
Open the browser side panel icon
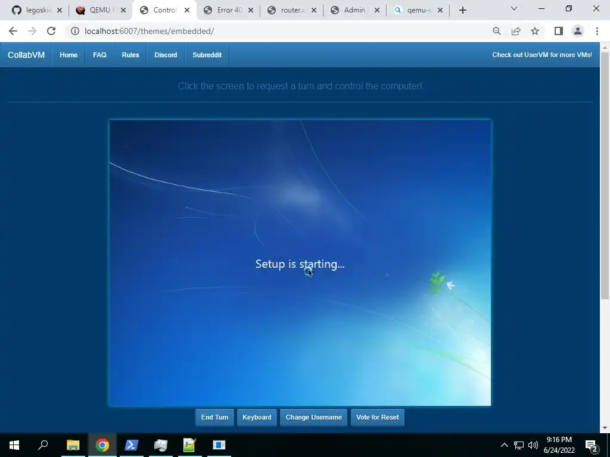pyautogui.click(x=559, y=31)
